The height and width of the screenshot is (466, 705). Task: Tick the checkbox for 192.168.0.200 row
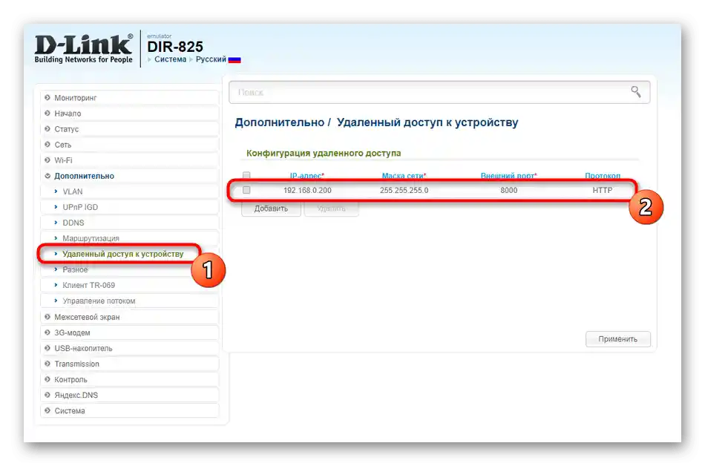(x=246, y=190)
